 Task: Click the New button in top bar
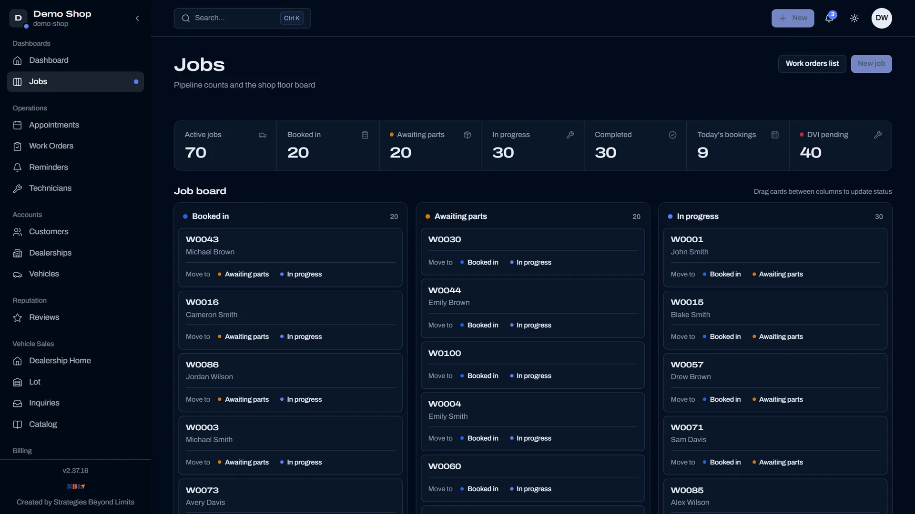[x=793, y=18]
